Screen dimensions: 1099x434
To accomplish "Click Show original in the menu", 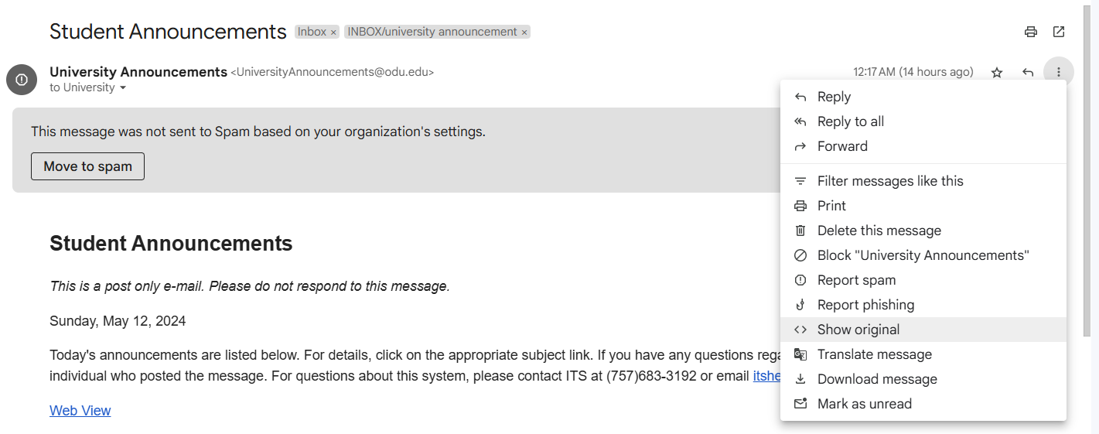I will tap(858, 330).
